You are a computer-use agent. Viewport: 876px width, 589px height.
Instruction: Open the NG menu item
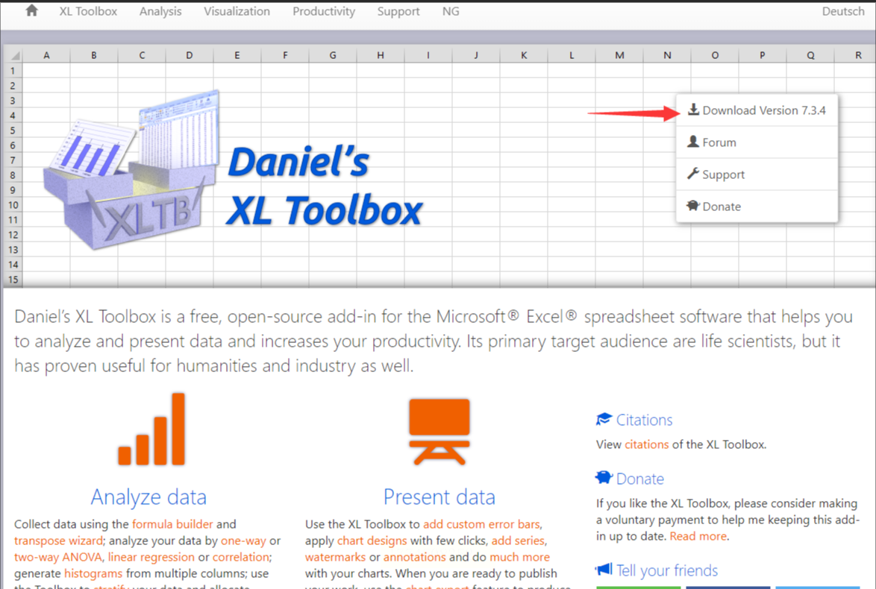click(450, 11)
